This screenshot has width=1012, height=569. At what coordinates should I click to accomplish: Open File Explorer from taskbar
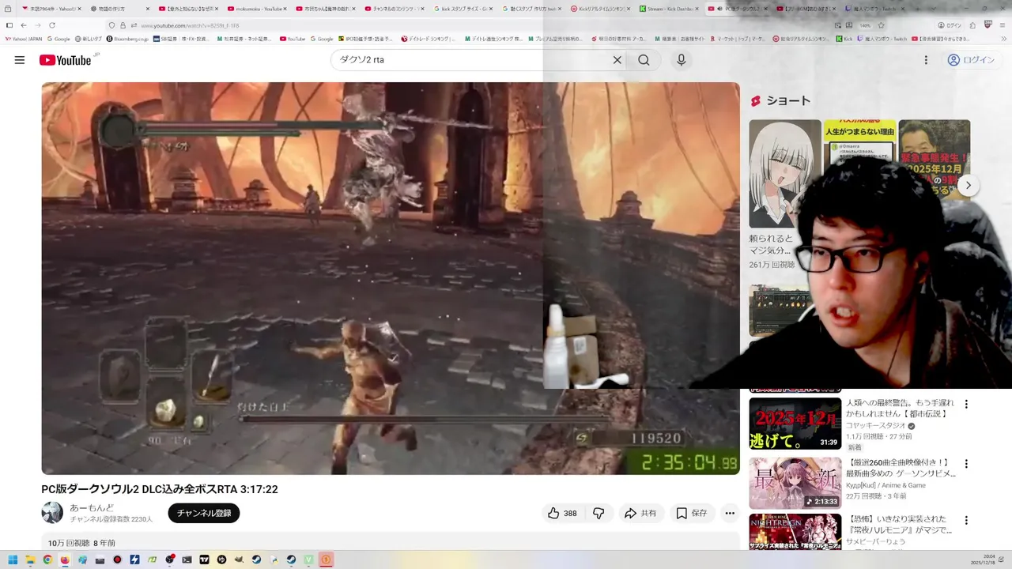click(30, 560)
